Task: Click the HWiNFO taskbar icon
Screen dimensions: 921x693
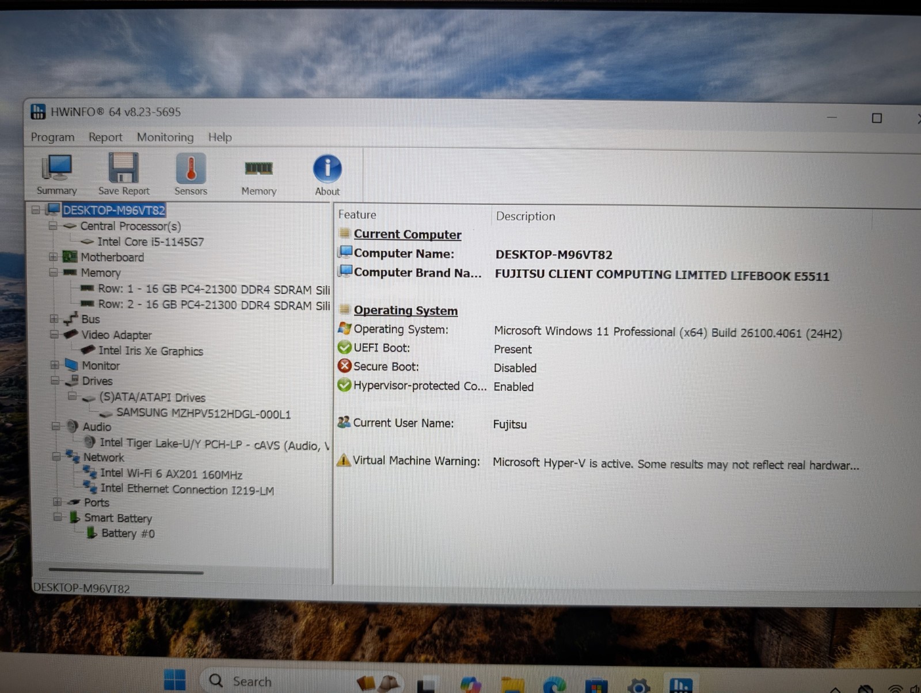Action: [x=680, y=685]
